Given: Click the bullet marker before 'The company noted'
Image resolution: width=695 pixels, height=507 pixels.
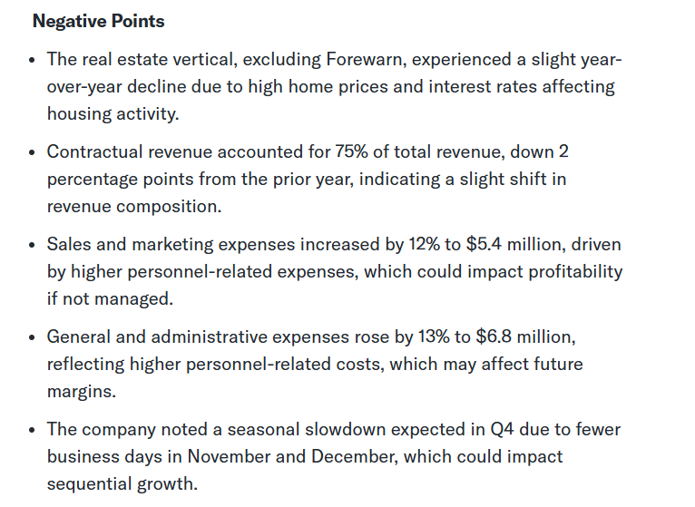Looking at the screenshot, I should [x=33, y=431].
